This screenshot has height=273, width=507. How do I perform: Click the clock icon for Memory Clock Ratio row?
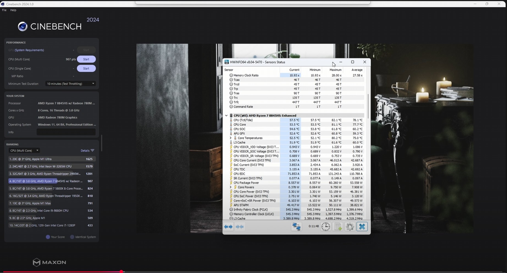pyautogui.click(x=231, y=75)
